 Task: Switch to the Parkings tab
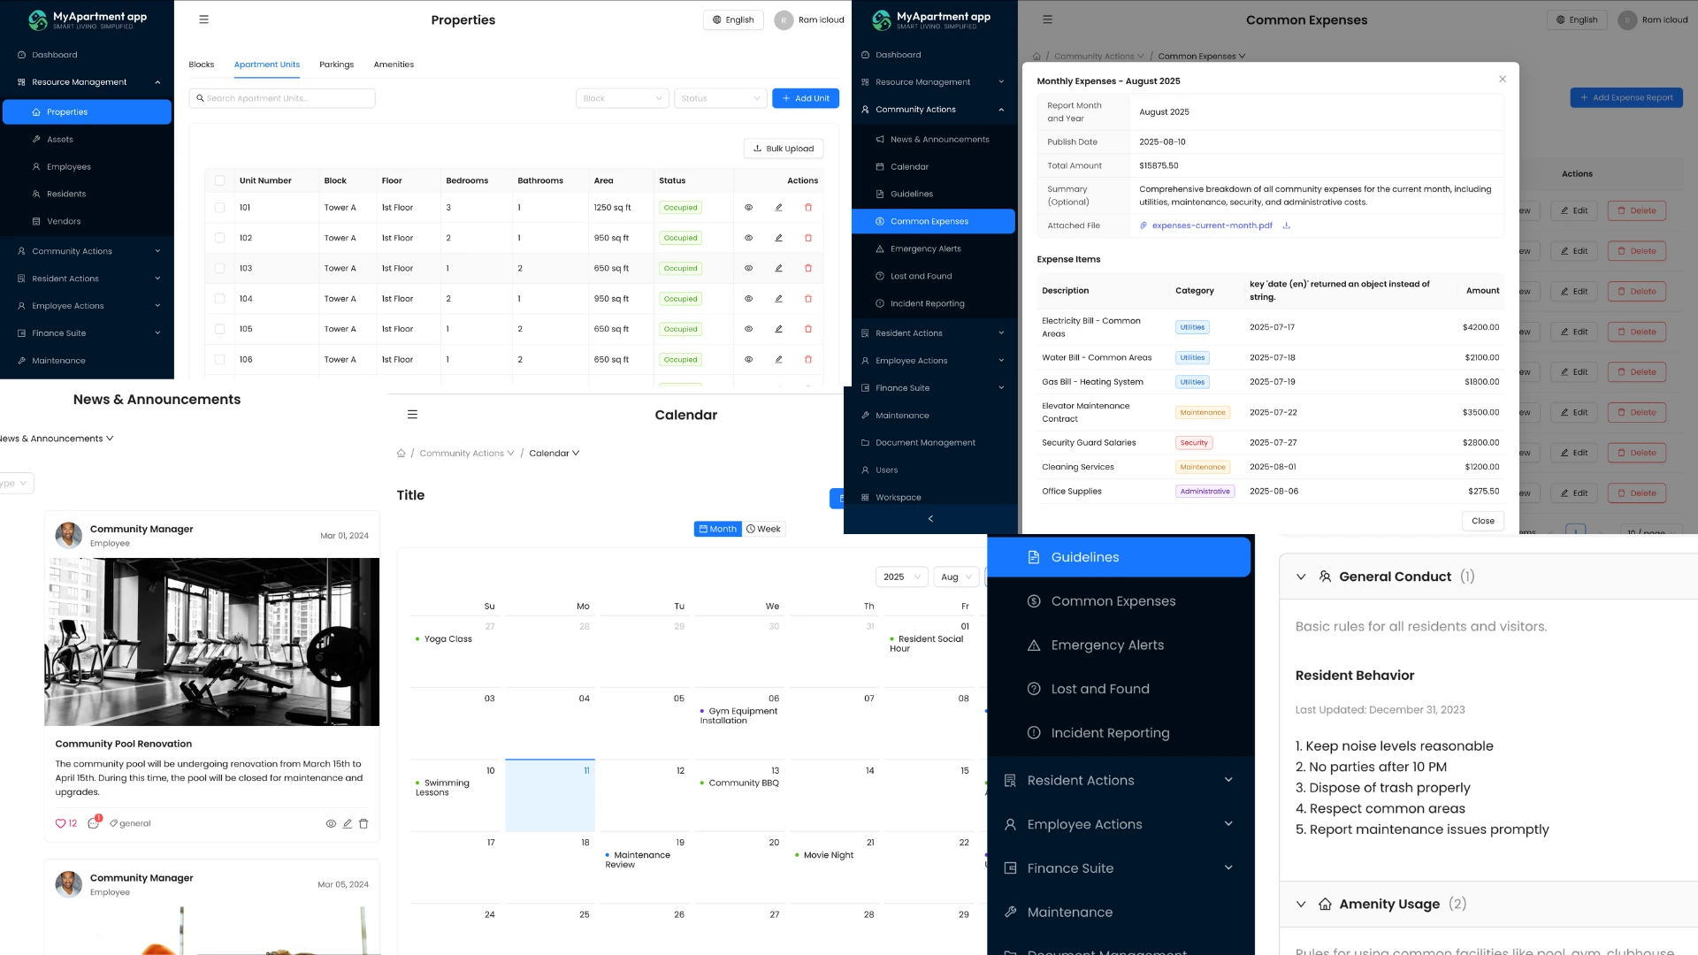tap(336, 65)
